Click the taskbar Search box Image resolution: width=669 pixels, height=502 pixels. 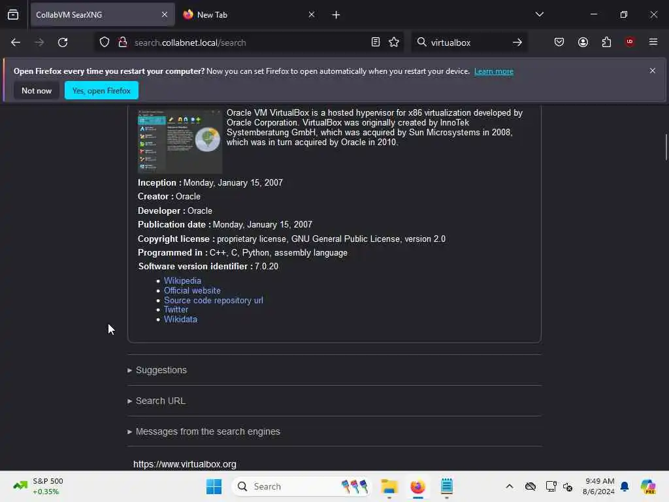point(302,486)
